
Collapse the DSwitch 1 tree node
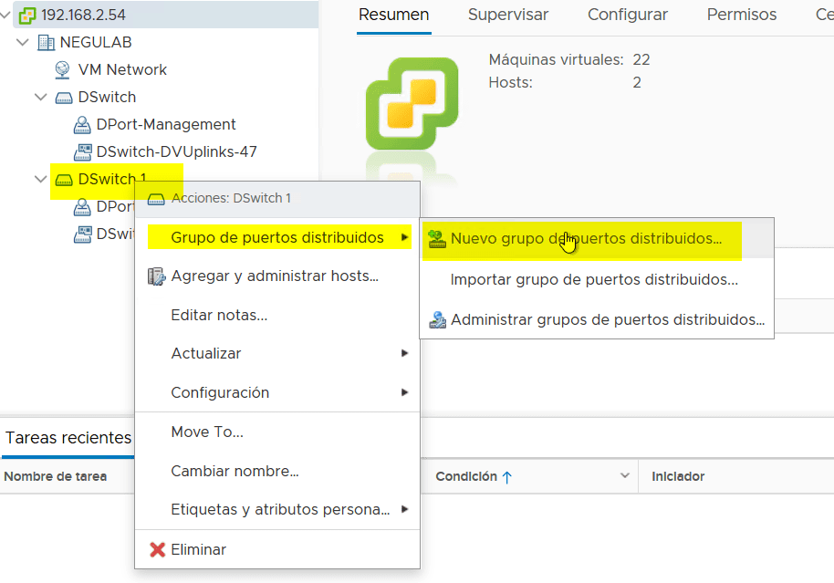click(40, 179)
